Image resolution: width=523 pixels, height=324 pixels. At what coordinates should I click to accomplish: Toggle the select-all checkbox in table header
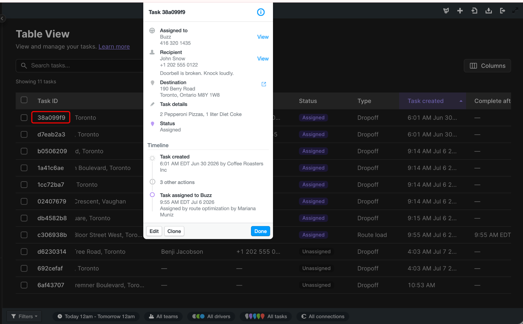coord(24,100)
